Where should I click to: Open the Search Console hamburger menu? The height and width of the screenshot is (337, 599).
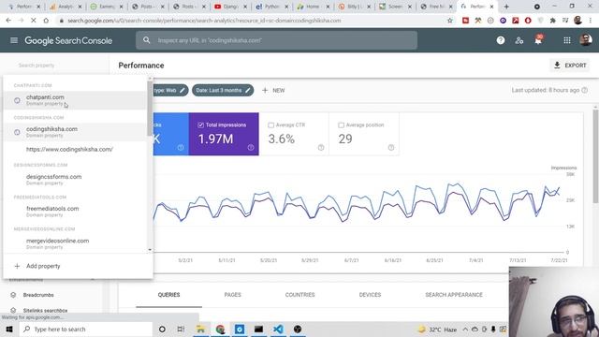pyautogui.click(x=14, y=40)
